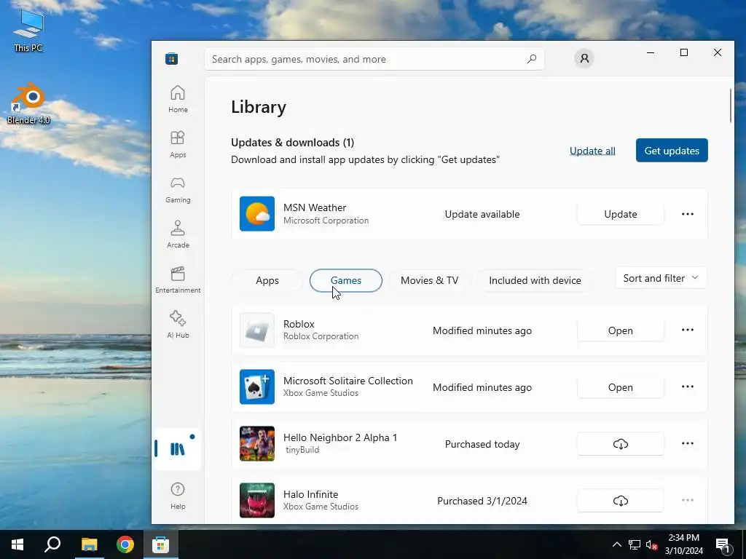Click the Update all link
Viewport: 746px width, 559px height.
(x=592, y=151)
